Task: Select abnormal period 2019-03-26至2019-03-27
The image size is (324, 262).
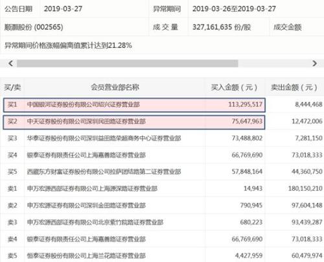Action: click(x=234, y=9)
